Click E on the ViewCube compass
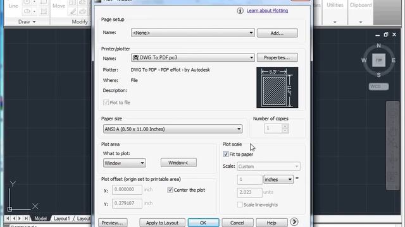 pyautogui.click(x=394, y=61)
